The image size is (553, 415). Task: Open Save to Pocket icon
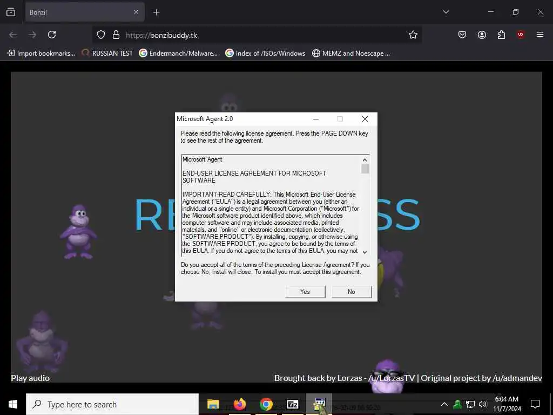pyautogui.click(x=462, y=35)
